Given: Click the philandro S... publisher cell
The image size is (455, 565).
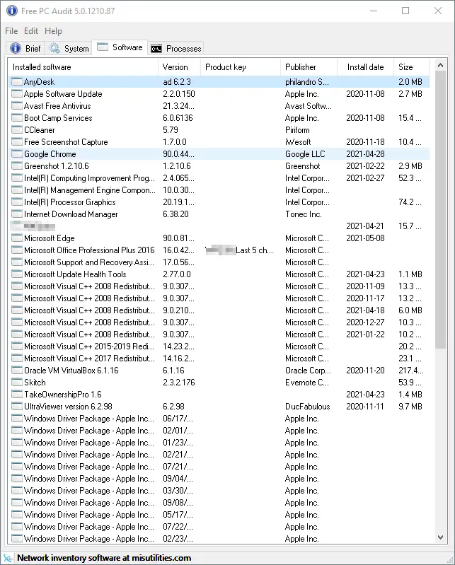Looking at the screenshot, I should pyautogui.click(x=307, y=82).
